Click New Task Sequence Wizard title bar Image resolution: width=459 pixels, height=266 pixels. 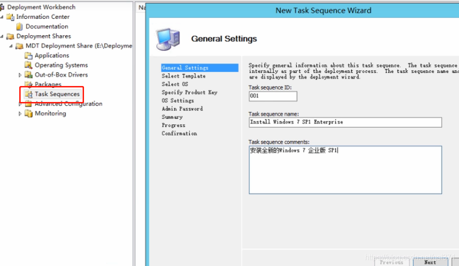323,10
